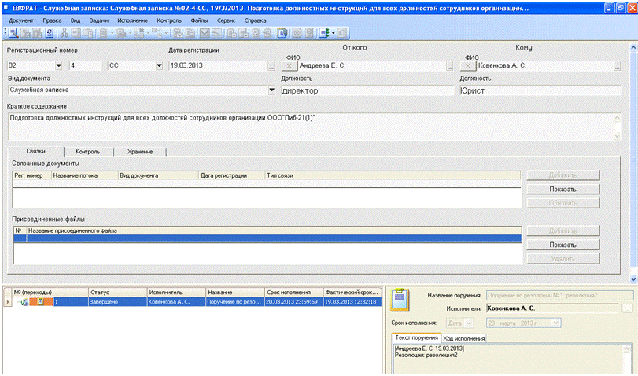This screenshot has height=376, width=638.
Task: Click into the Краткое содержание text field
Action: (x=315, y=124)
